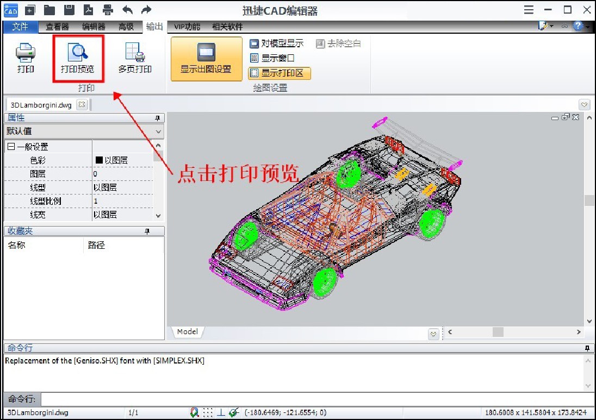
Task: Click the style pencil icon near help
Action: click(543, 26)
